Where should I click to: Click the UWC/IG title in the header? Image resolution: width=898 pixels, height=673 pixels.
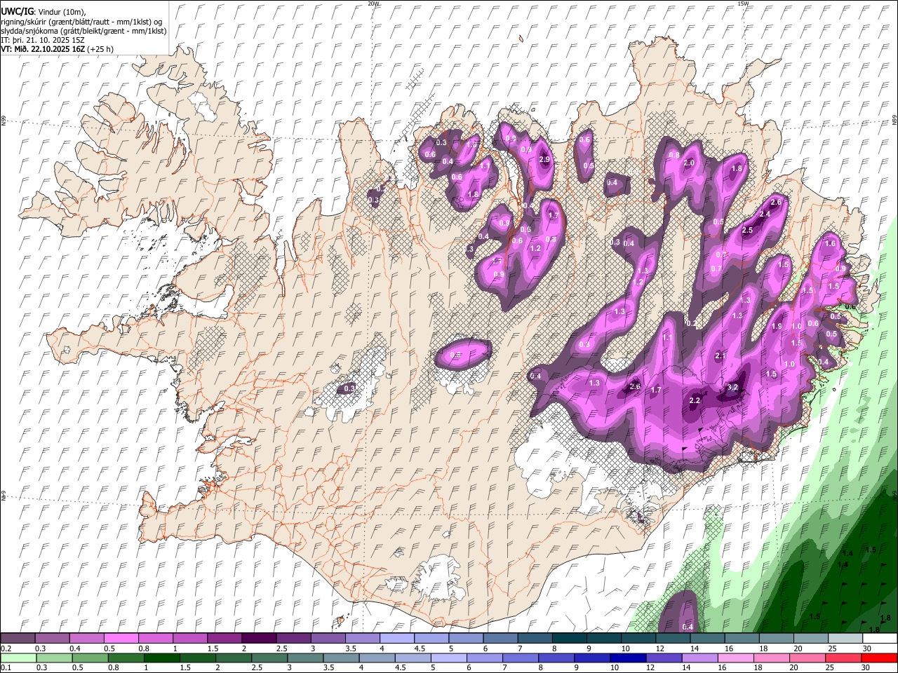16,11
